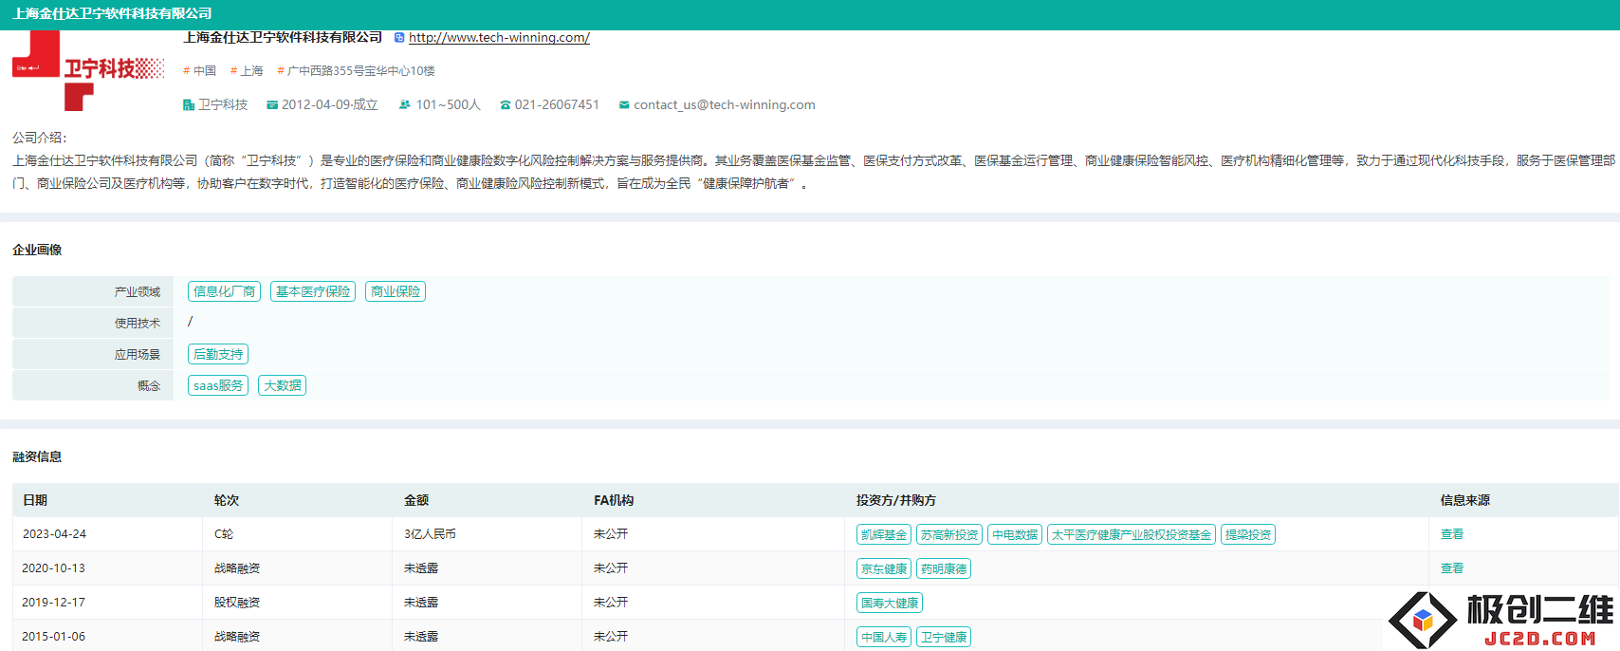The width and height of the screenshot is (1620, 651).
Task: Click investor tag 中电数据
Action: [1015, 535]
